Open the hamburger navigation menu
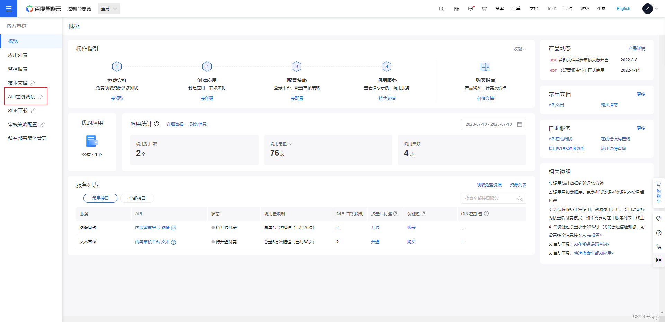665x322 pixels. [9, 9]
